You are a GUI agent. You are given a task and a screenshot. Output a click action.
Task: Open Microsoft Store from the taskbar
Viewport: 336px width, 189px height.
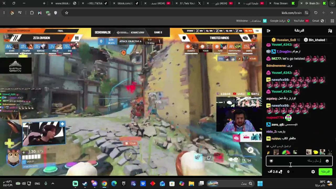(x=172, y=183)
